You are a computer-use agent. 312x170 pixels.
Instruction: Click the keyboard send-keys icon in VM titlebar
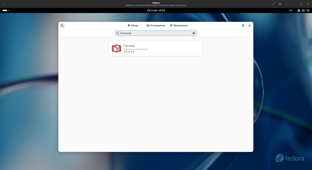coord(280,4)
